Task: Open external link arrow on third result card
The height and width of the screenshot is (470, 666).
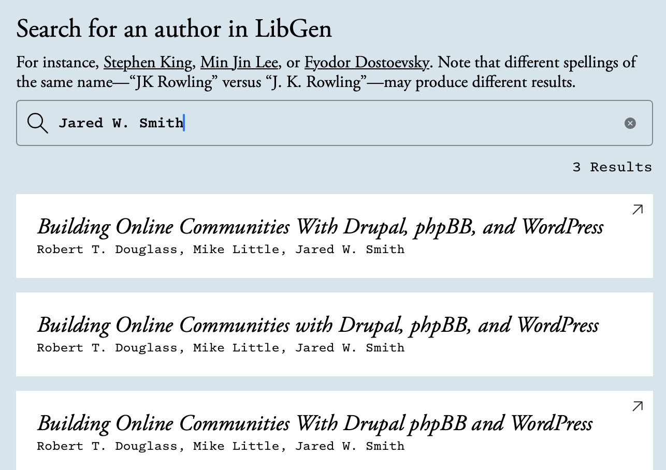Action: pyautogui.click(x=638, y=406)
